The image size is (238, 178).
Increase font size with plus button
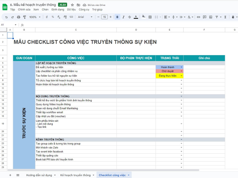tap(111, 17)
